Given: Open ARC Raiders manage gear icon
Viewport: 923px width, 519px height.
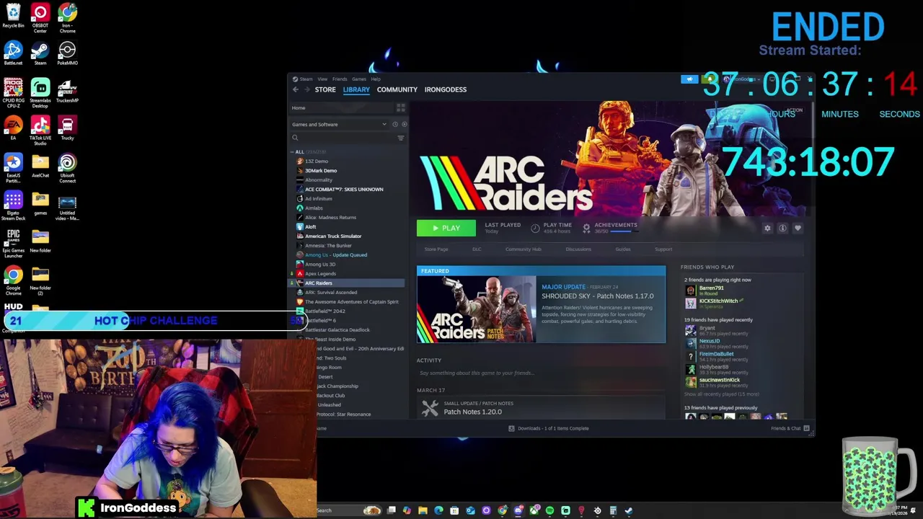Looking at the screenshot, I should 767,229.
